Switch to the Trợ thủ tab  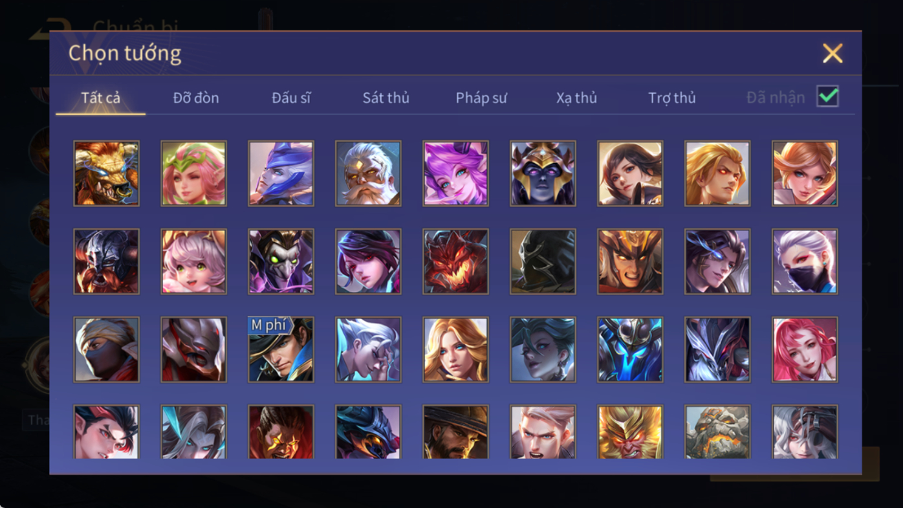pos(672,98)
